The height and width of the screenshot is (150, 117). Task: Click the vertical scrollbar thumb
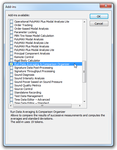point(84,72)
